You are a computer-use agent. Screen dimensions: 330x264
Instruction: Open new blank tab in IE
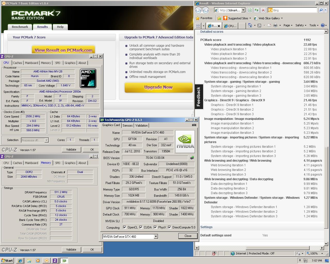click(242, 26)
